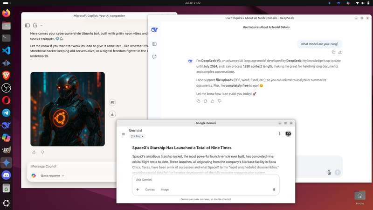Thumbs up the Copilot response
The height and width of the screenshot is (210, 373).
[34, 152]
